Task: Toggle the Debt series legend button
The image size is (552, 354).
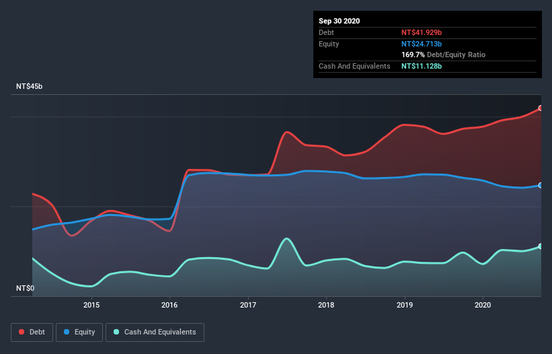Action: pyautogui.click(x=32, y=332)
